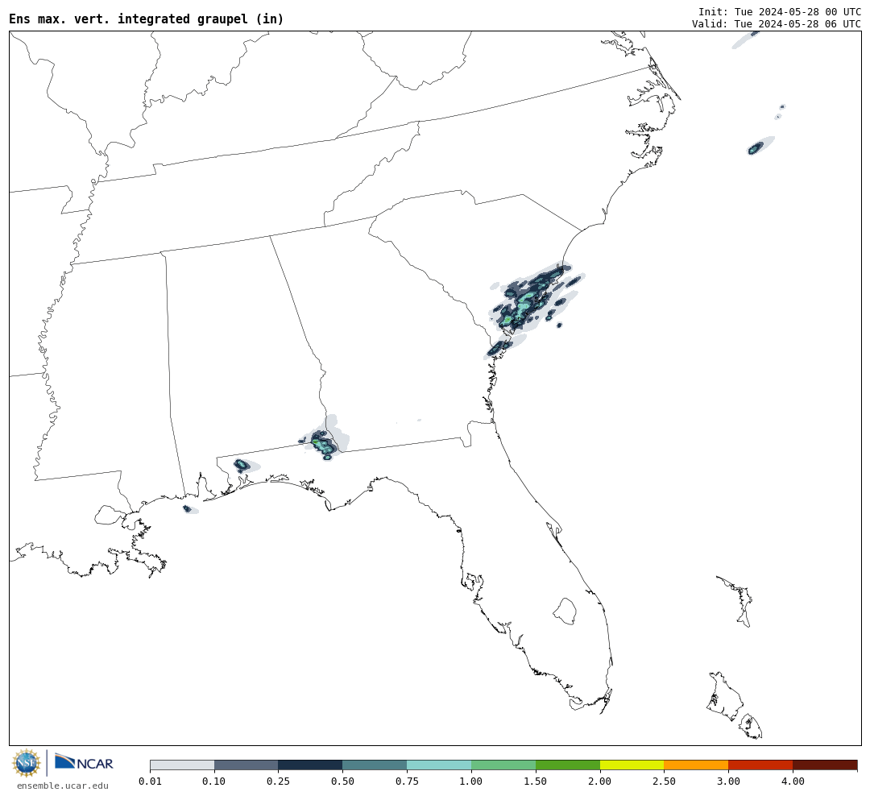Click the 0.01 colorbar label
This screenshot has height=796, width=870.
point(150,781)
